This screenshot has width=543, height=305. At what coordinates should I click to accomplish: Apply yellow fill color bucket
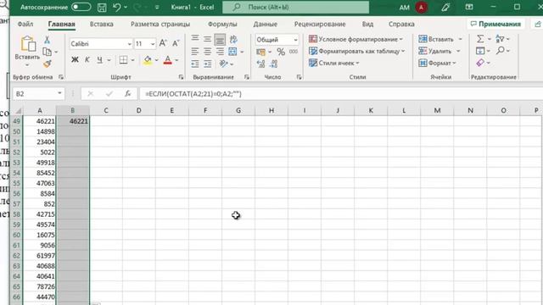click(148, 60)
